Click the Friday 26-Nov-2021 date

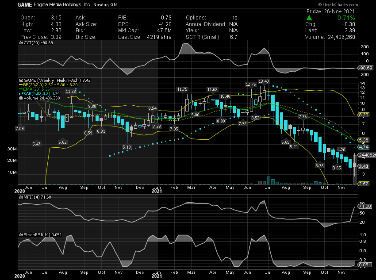(x=330, y=11)
